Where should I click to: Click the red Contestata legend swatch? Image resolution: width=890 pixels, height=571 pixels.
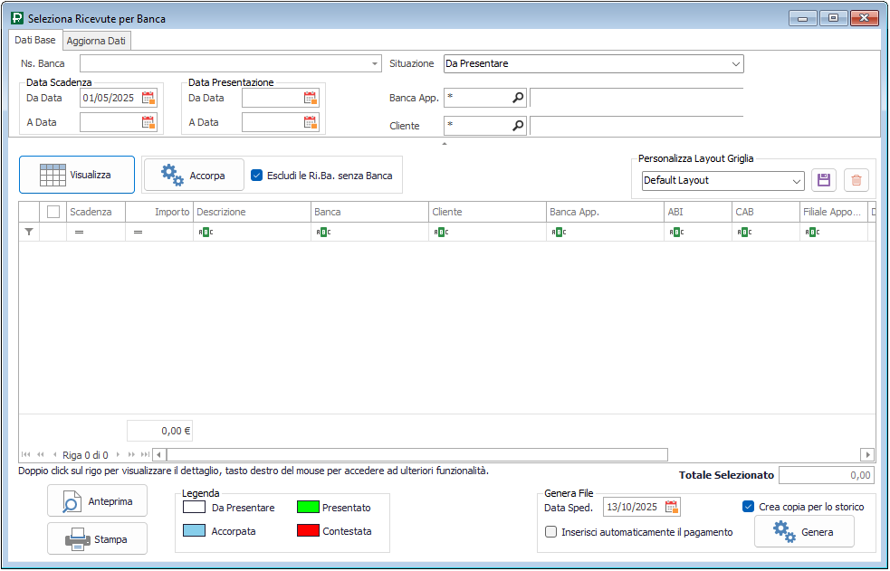pyautogui.click(x=308, y=531)
